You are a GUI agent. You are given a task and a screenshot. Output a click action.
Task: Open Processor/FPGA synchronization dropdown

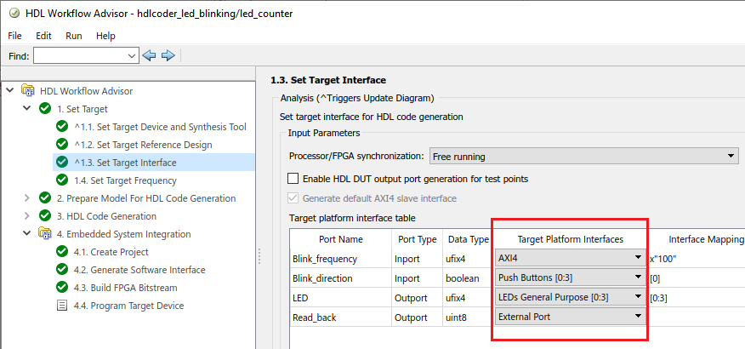point(583,157)
